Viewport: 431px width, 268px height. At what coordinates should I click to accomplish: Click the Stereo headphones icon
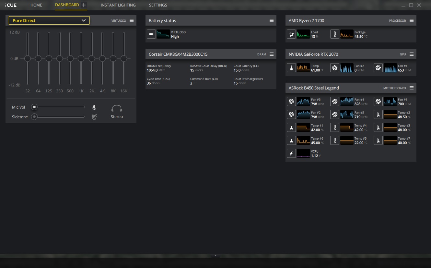[x=117, y=108]
